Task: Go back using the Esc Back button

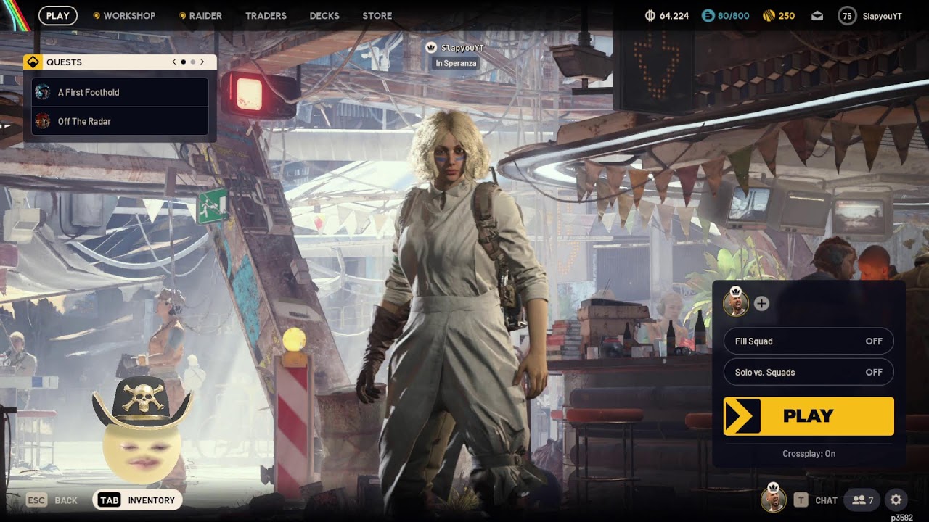Action: [52, 500]
